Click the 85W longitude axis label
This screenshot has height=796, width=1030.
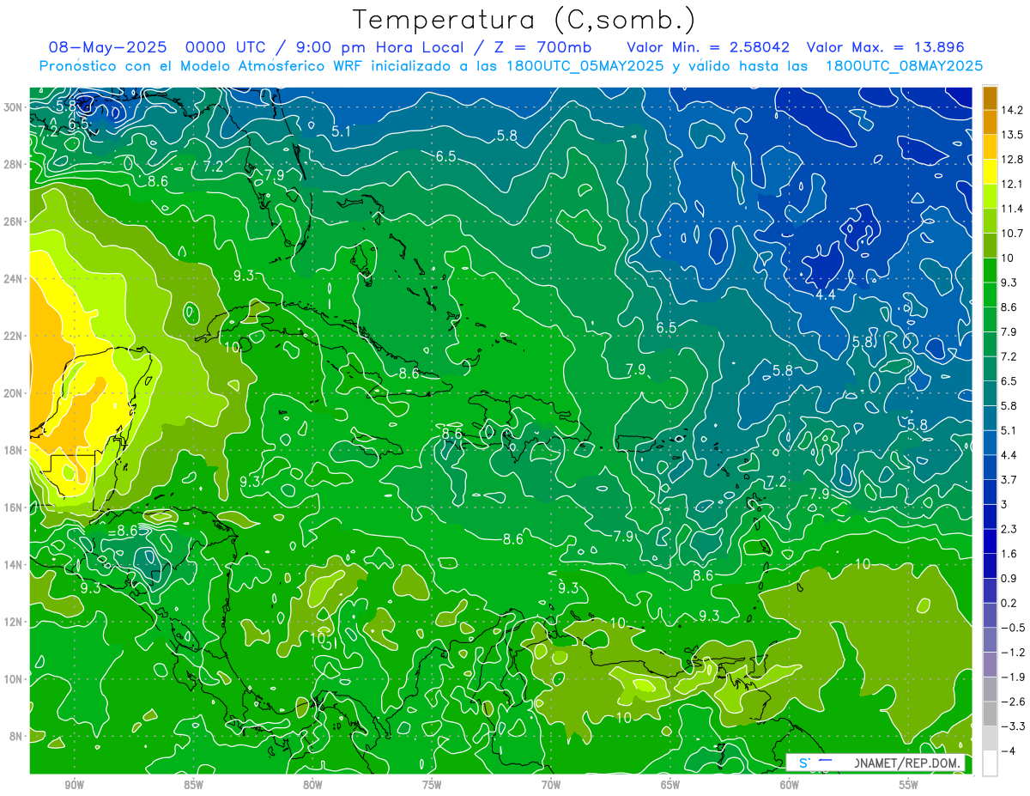[x=193, y=785]
